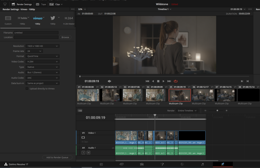Select clip 02 thumbnail at 01:00:05:13
The height and width of the screenshot is (168, 260).
pos(111,95)
